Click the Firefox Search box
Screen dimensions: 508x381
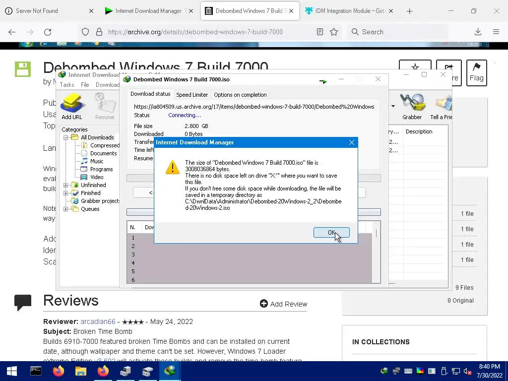[398, 32]
